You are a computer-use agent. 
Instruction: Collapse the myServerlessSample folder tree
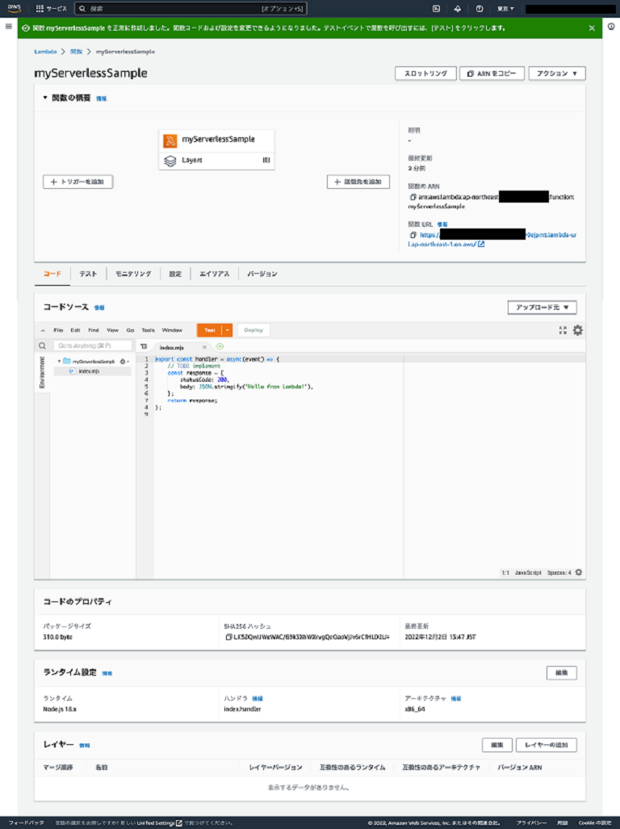[x=59, y=361]
